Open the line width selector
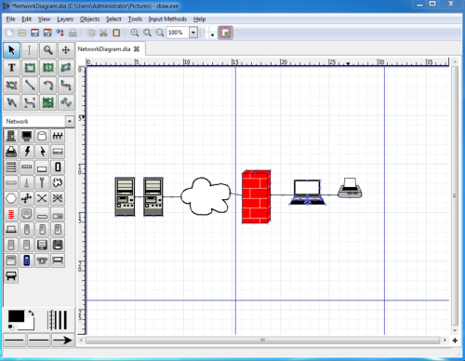 [x=58, y=320]
